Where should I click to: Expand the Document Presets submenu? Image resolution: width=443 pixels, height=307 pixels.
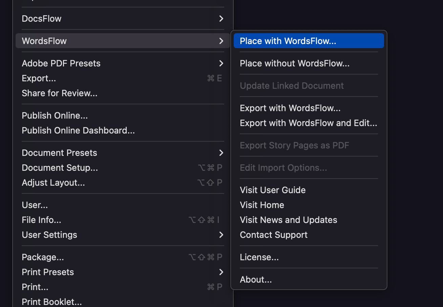coord(221,153)
